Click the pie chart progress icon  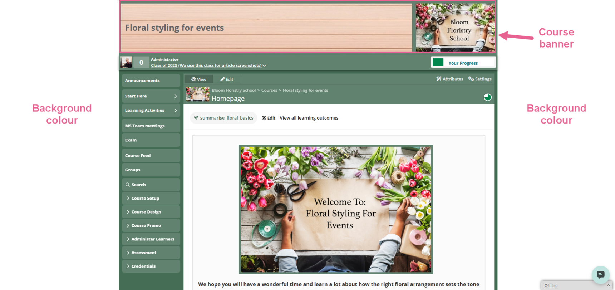487,97
